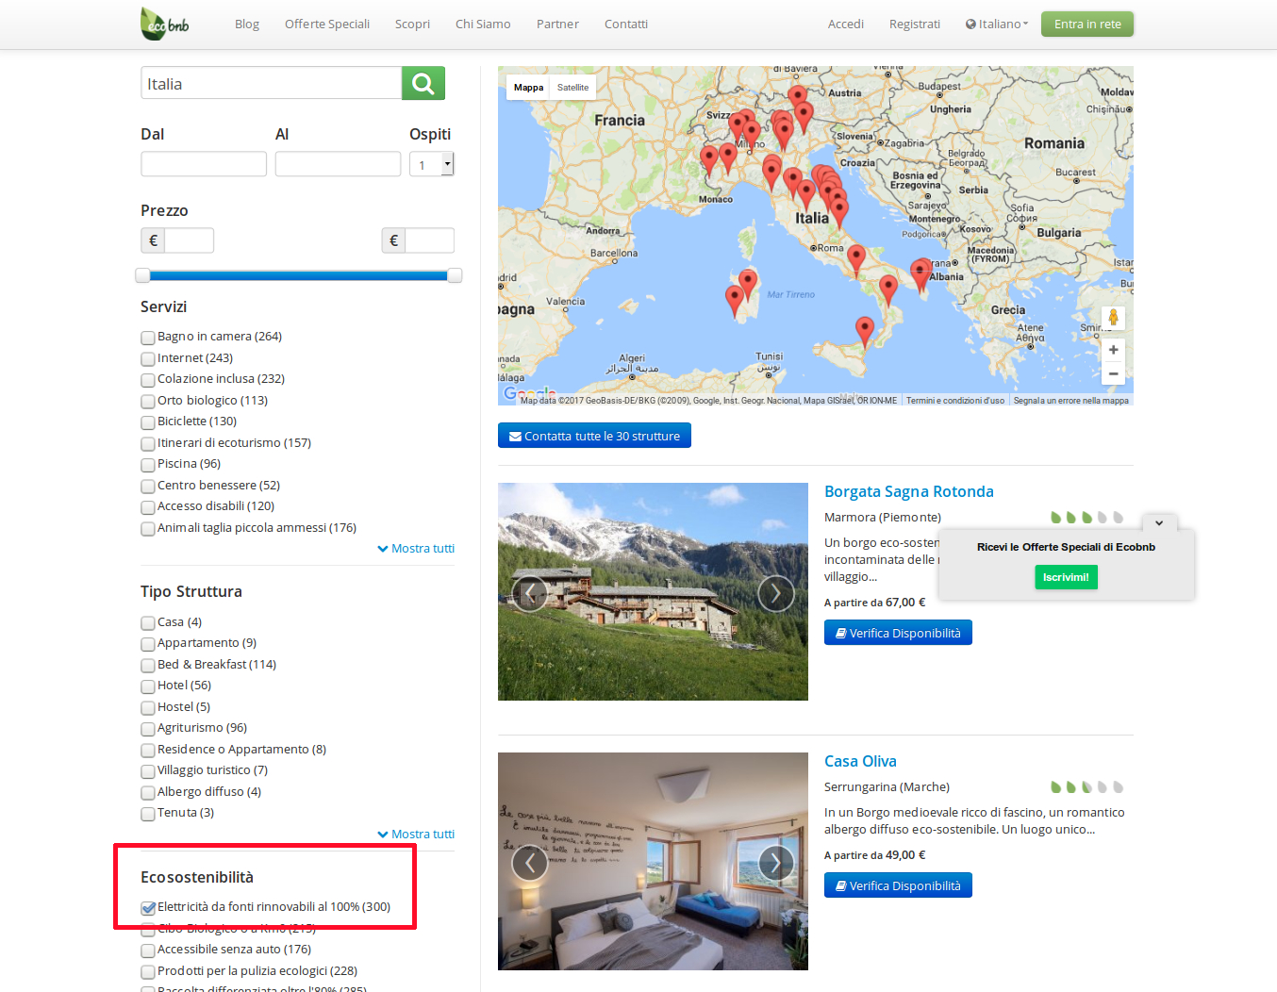Click Contatta tutte le 30 strutture button

tap(594, 436)
